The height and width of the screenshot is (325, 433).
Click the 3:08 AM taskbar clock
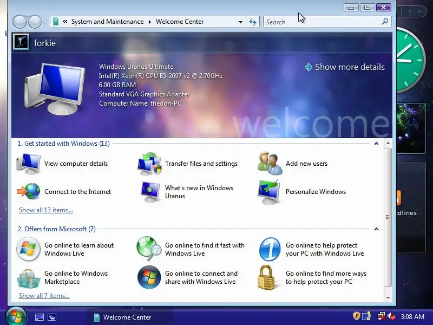(x=412, y=316)
